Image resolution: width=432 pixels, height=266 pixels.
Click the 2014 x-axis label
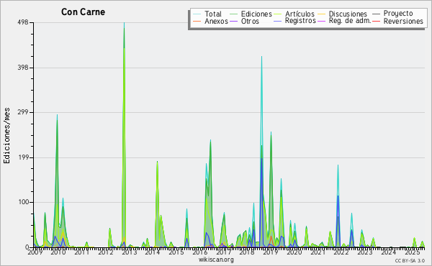(x=153, y=252)
